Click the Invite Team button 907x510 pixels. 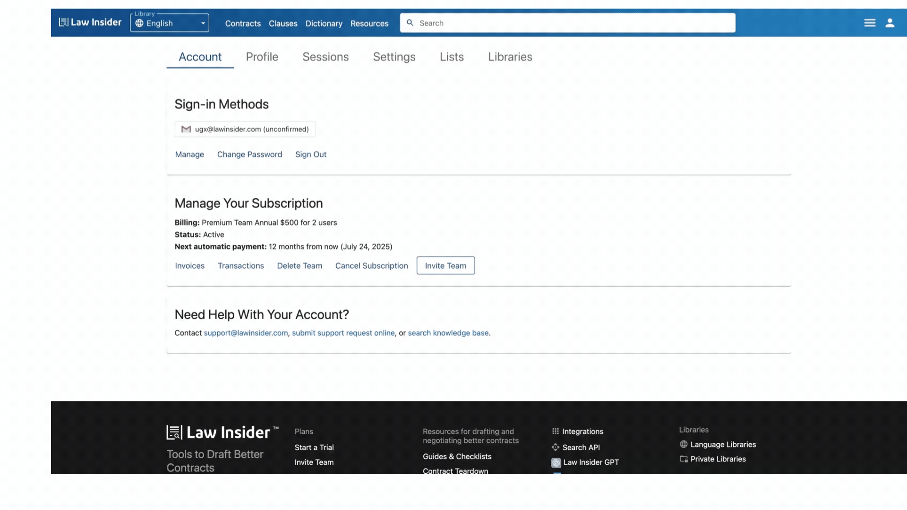point(445,265)
